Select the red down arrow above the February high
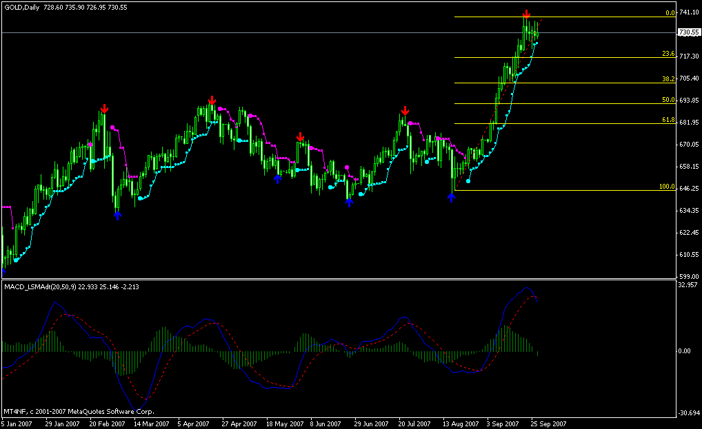This screenshot has width=702, height=429. click(104, 109)
